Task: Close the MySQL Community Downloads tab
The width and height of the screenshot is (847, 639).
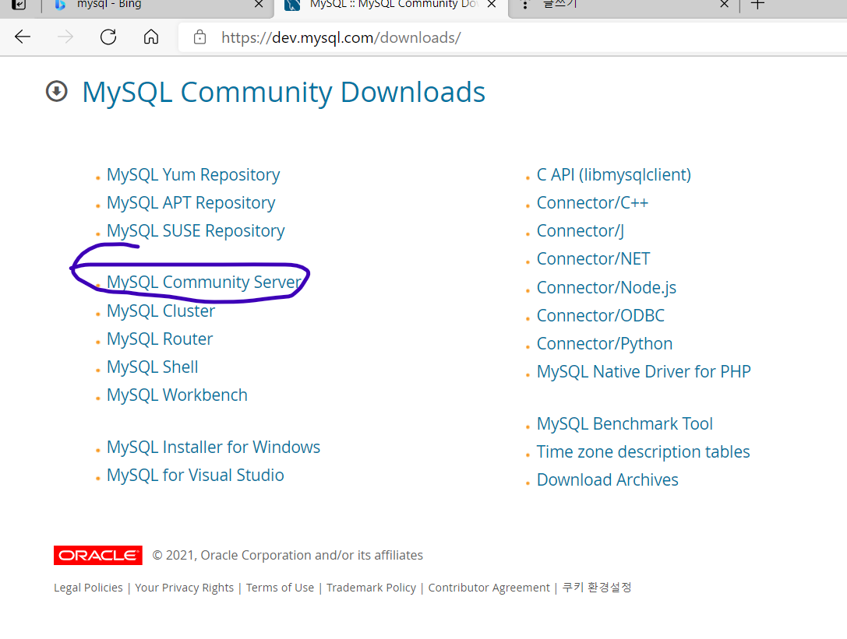Action: (492, 5)
